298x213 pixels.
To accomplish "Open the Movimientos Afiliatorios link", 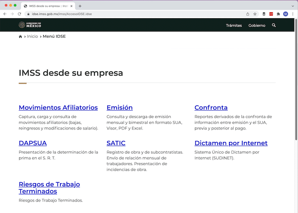I will [58, 107].
